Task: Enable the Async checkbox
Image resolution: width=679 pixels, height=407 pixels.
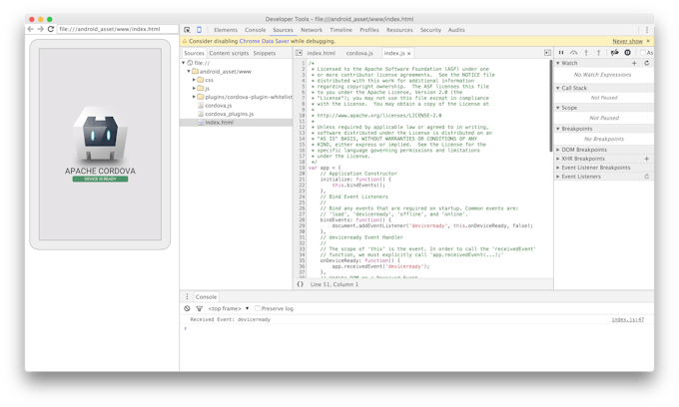Action: point(643,53)
